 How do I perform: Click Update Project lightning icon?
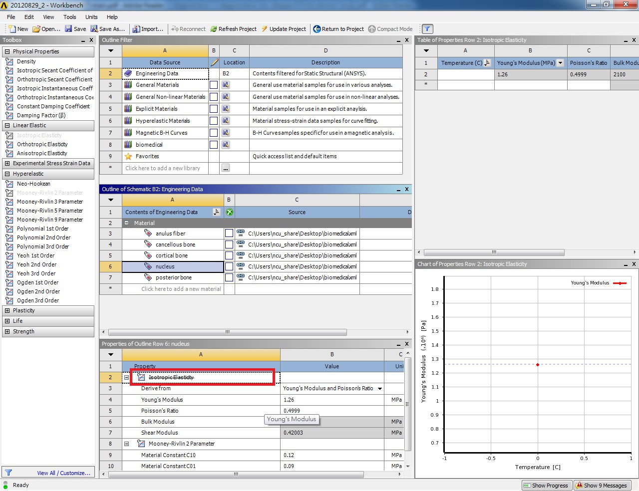[x=265, y=29]
